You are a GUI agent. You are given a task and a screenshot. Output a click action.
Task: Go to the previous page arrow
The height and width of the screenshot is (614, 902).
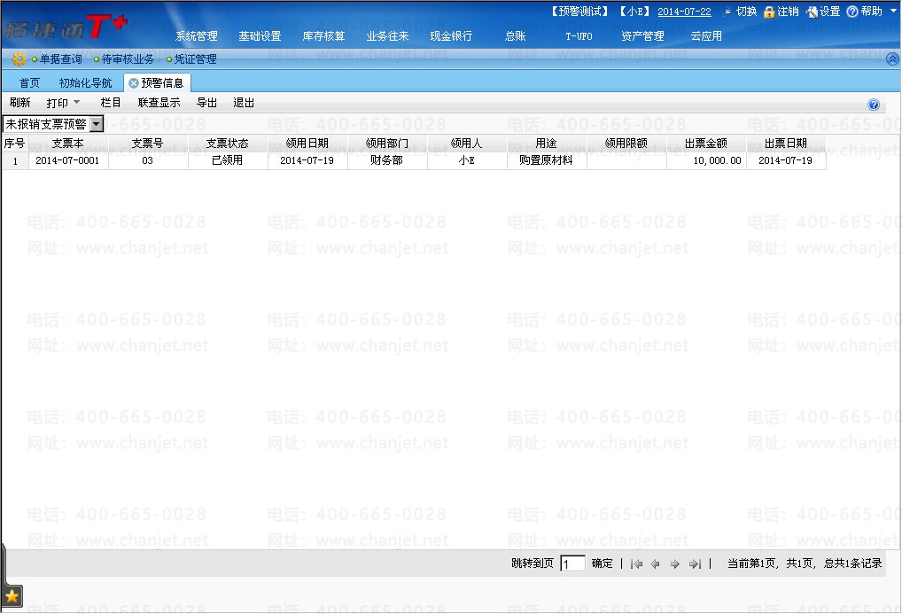click(x=655, y=563)
